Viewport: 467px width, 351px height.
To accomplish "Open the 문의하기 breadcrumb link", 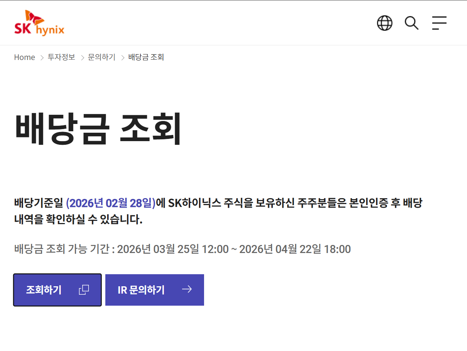I will point(102,57).
